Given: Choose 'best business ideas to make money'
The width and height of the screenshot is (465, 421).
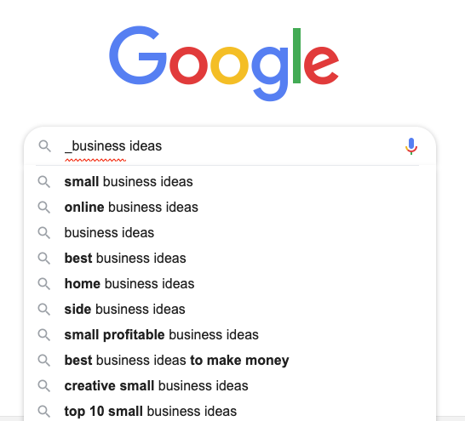Looking at the screenshot, I should [230, 361].
